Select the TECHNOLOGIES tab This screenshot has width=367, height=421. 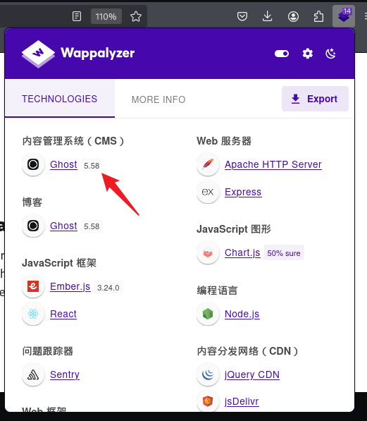pyautogui.click(x=60, y=99)
